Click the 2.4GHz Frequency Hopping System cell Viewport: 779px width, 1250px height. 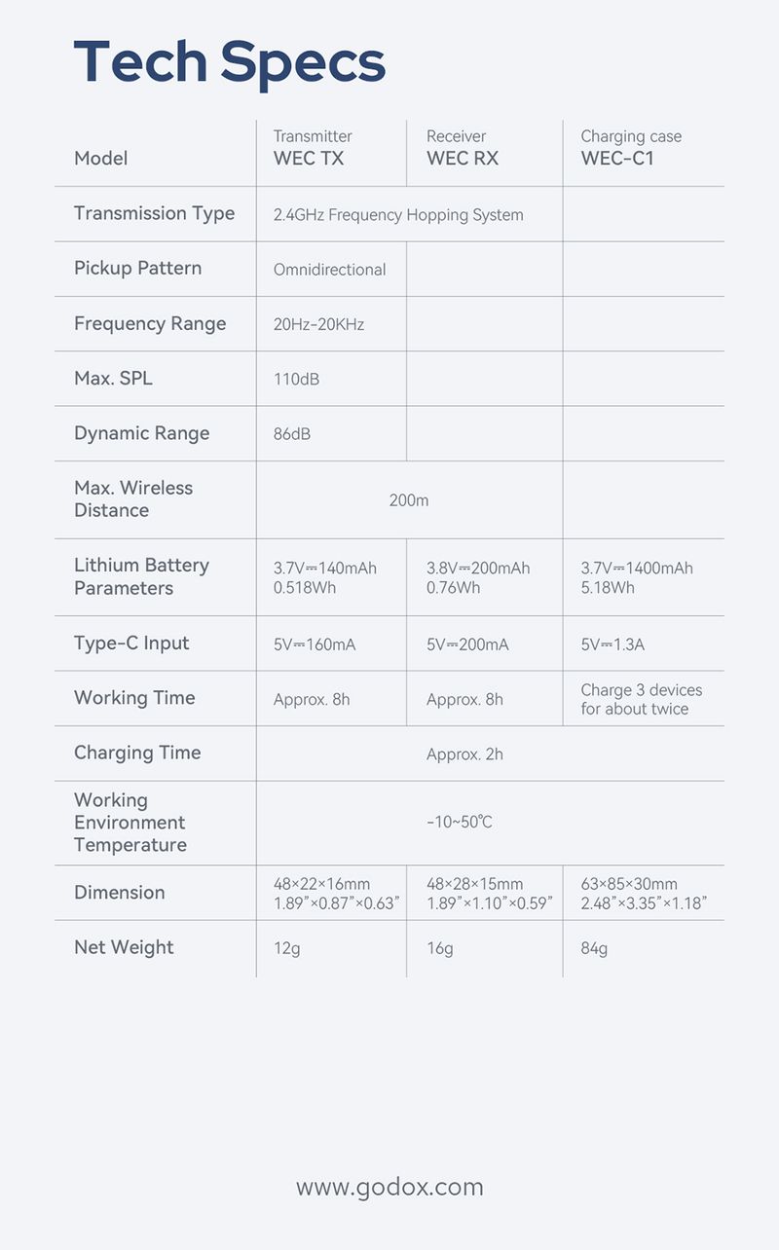pos(398,215)
